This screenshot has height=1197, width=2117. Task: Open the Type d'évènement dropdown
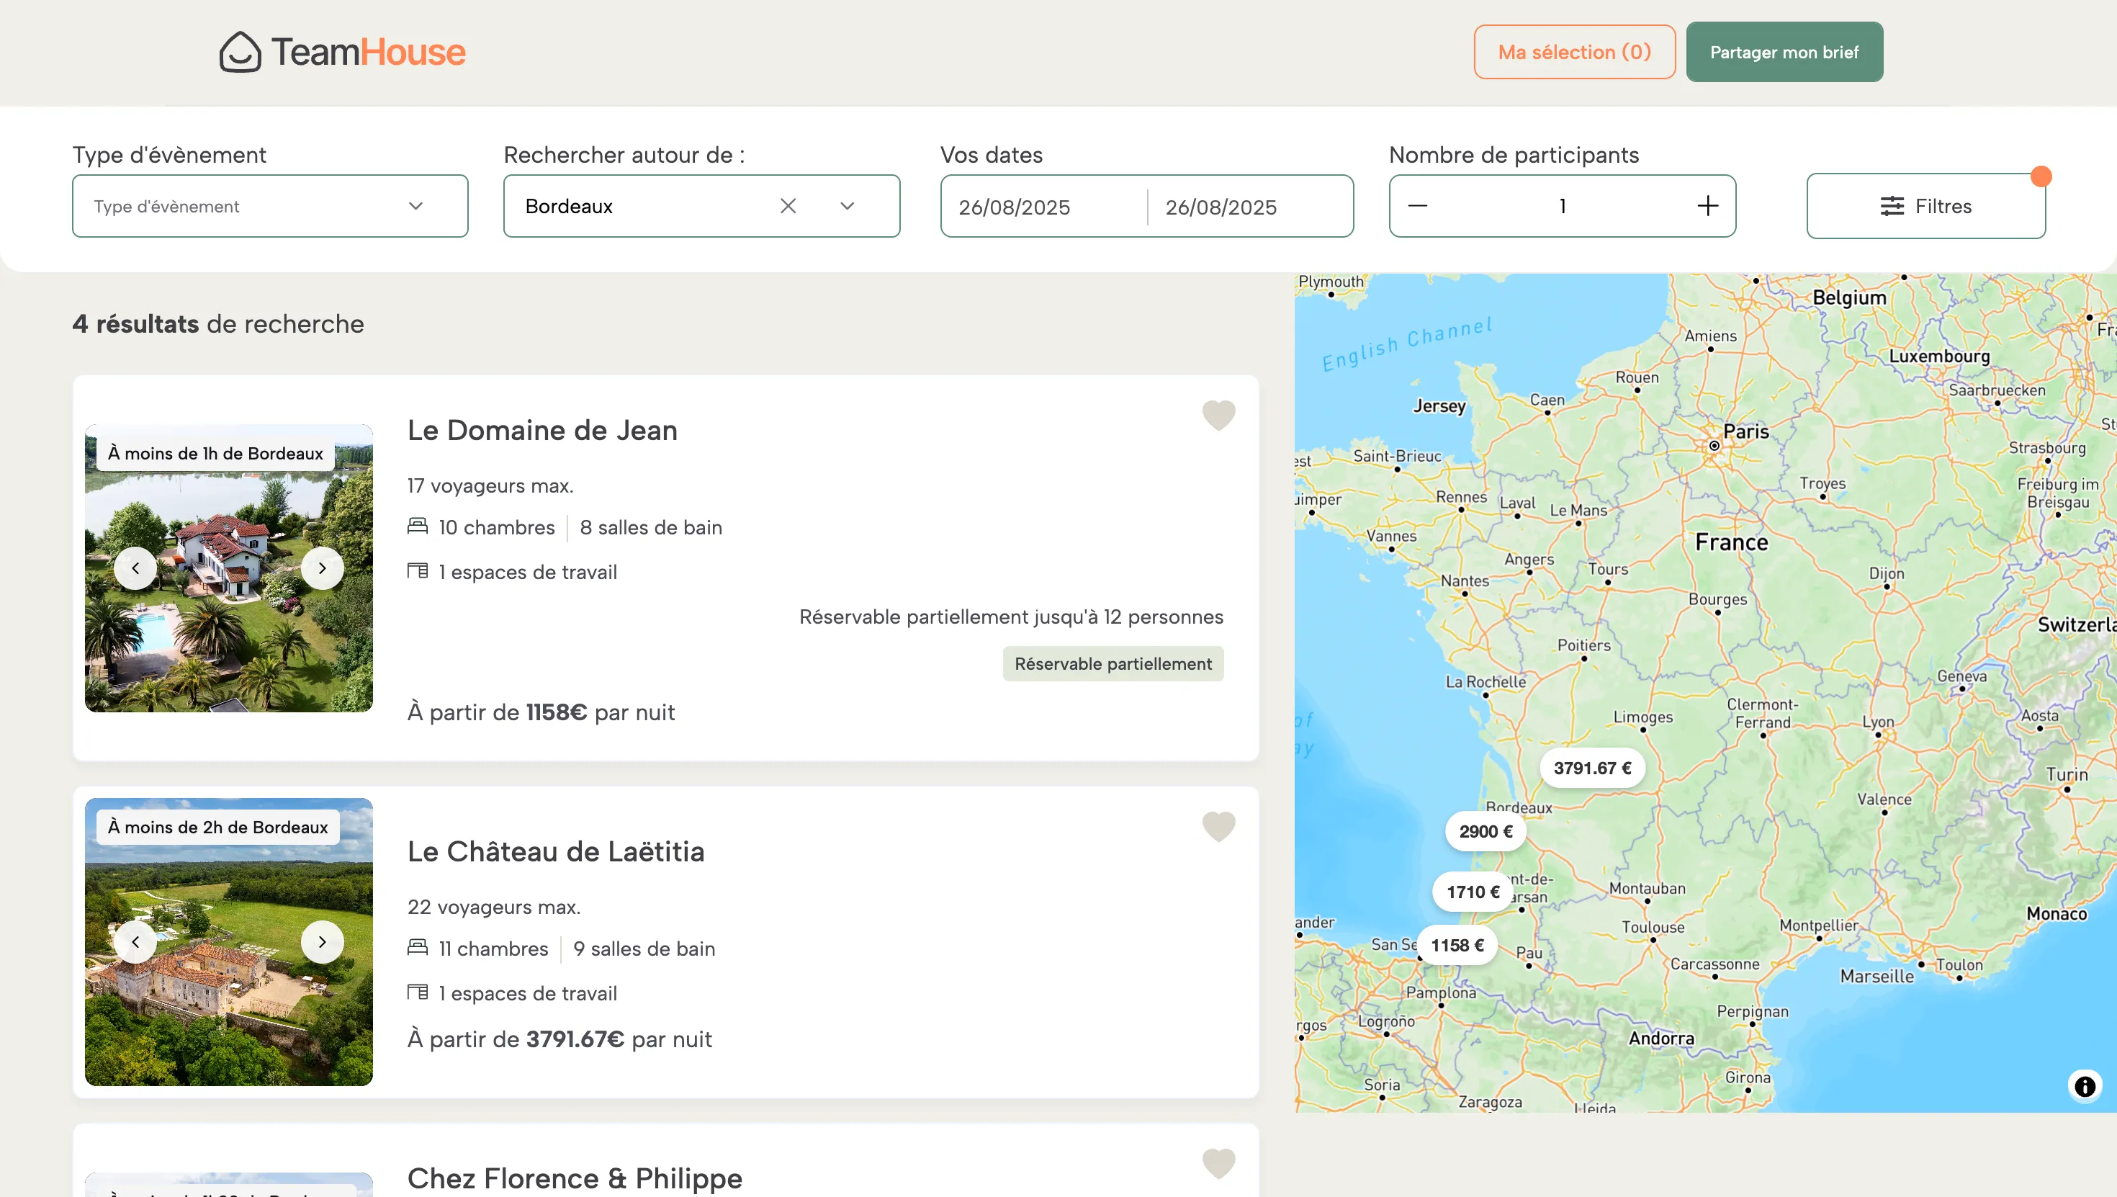point(269,207)
